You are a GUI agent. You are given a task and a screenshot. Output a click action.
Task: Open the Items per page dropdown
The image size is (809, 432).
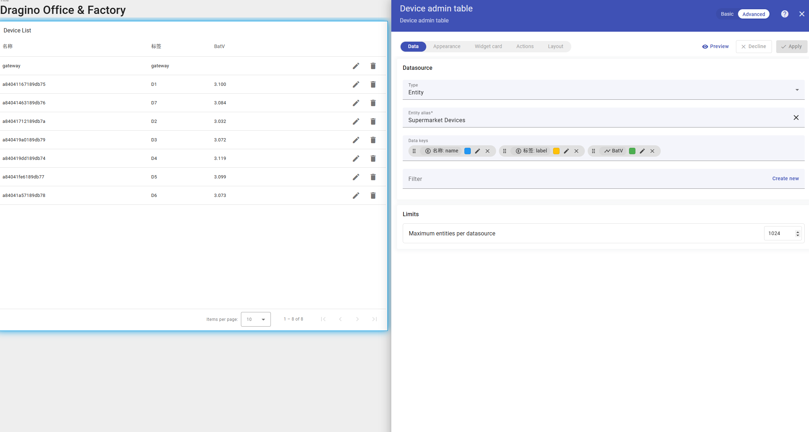click(256, 319)
